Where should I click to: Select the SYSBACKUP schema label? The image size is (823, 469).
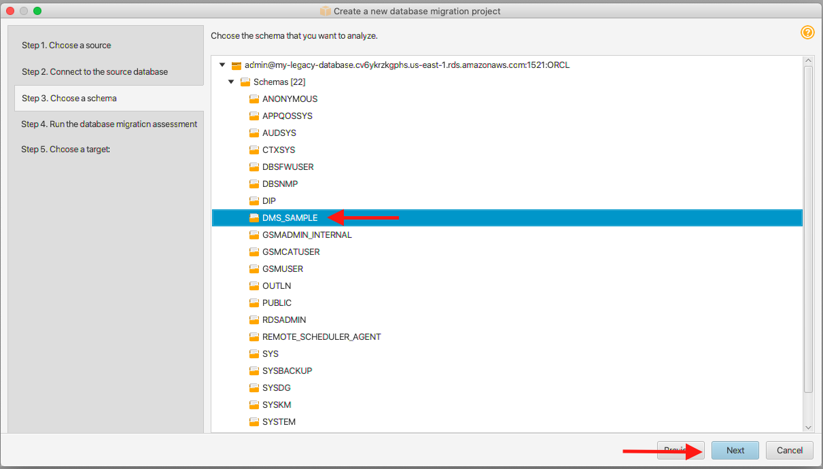tap(287, 371)
